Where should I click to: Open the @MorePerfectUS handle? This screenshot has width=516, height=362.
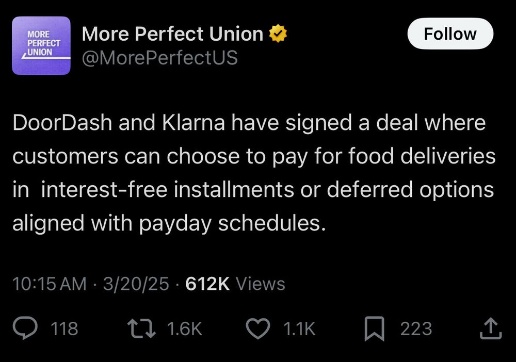[160, 58]
